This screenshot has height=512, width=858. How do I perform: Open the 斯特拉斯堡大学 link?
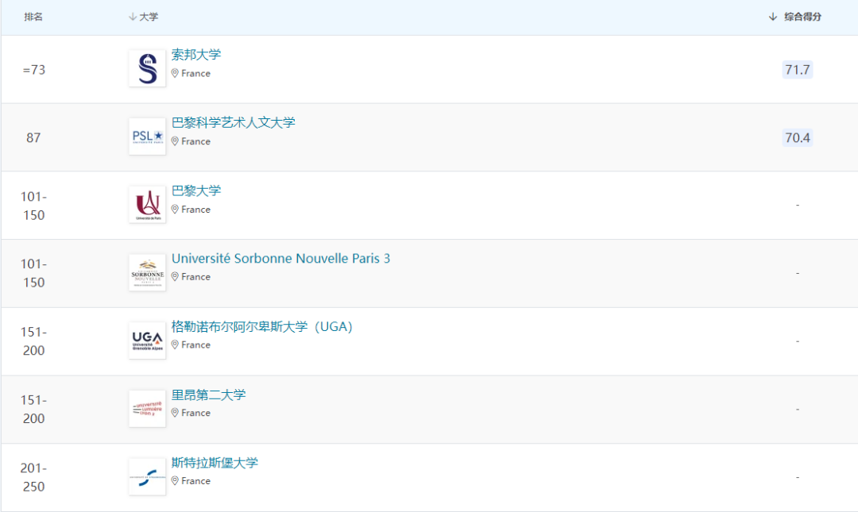pos(214,463)
